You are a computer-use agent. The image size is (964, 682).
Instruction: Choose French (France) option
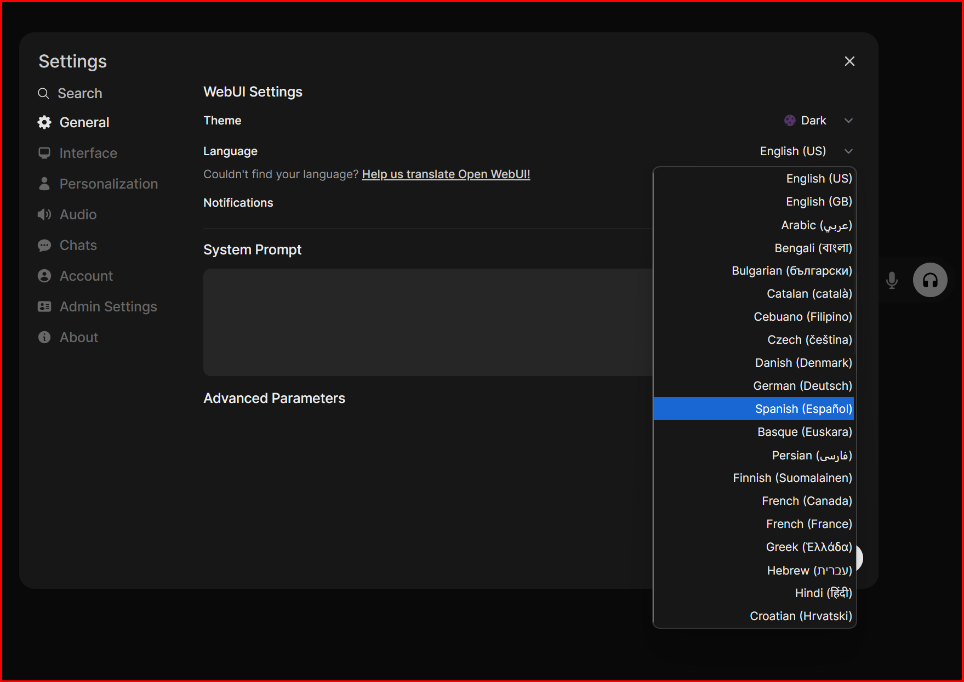pyautogui.click(x=754, y=524)
